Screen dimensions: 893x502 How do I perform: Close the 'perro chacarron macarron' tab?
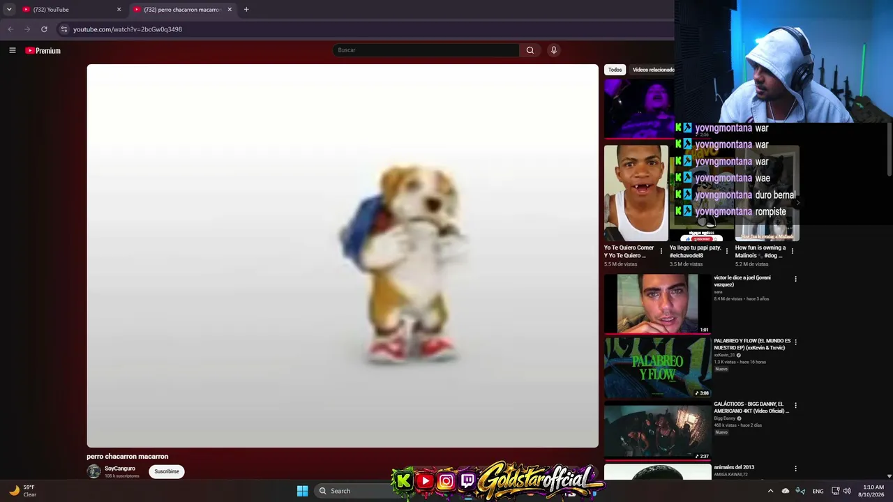230,10
